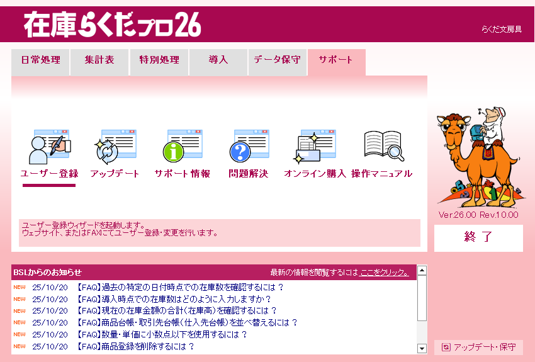Switch to the 日常処理 tab
The image size is (535, 362).
coord(40,60)
